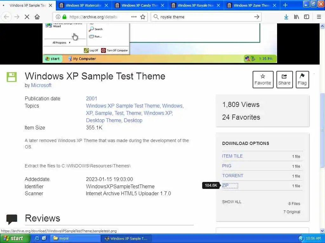The width and height of the screenshot is (325, 243).
Task: Close the Windows XP Zune Theme tab
Action: 275,6
